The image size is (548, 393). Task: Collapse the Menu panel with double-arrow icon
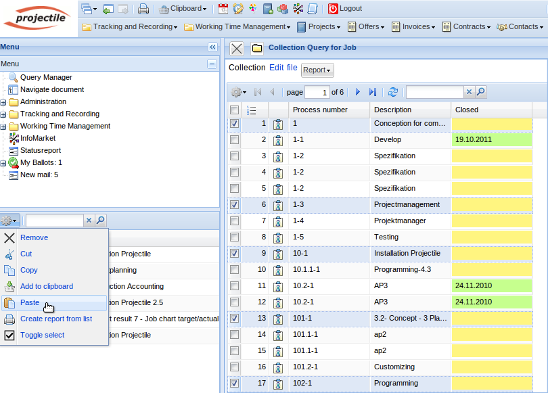[212, 47]
